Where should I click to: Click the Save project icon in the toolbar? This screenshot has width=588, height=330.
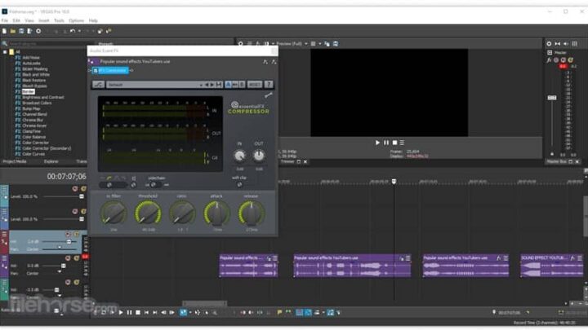[21, 32]
